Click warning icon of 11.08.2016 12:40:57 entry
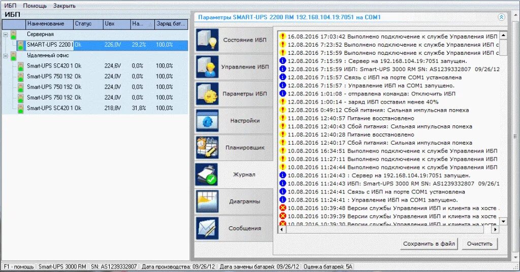This screenshot has height=272, width=520. [x=282, y=118]
